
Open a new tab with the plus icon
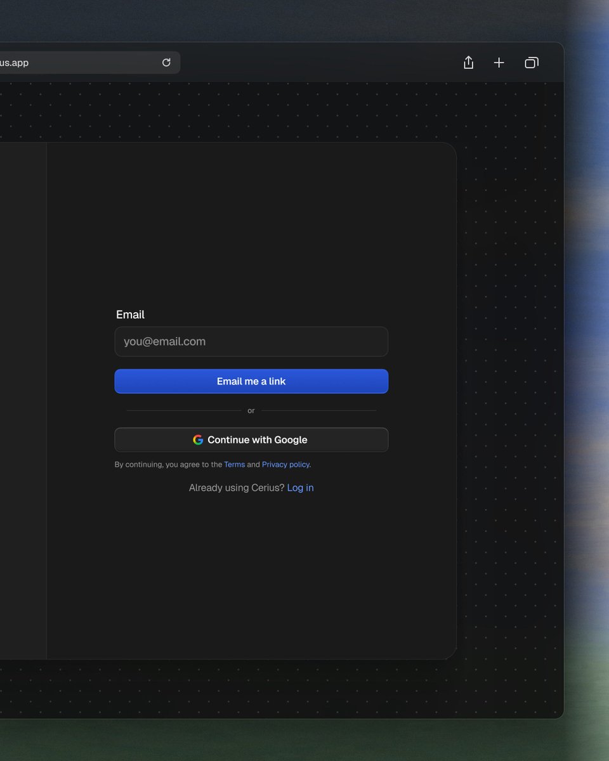(499, 62)
